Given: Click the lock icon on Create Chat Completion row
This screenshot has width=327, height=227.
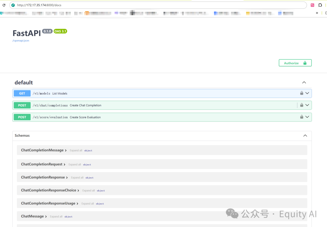Looking at the screenshot, I should 302,105.
